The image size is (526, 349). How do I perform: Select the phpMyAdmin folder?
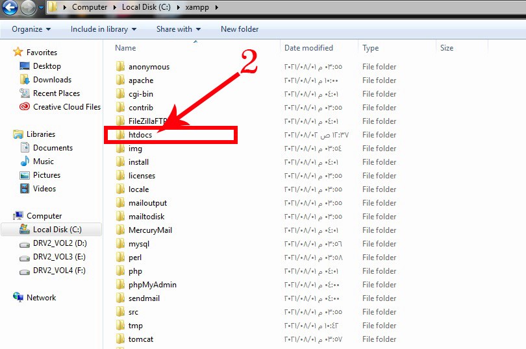click(153, 285)
